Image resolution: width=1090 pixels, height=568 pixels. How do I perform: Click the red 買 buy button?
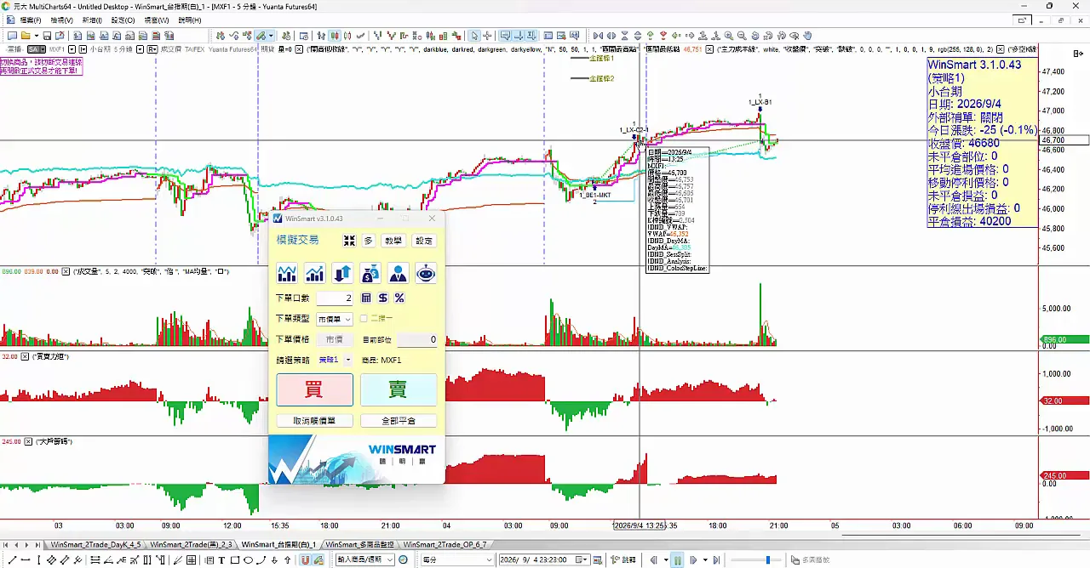(x=315, y=389)
